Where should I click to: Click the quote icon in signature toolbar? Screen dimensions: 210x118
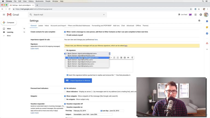click(x=128, y=58)
